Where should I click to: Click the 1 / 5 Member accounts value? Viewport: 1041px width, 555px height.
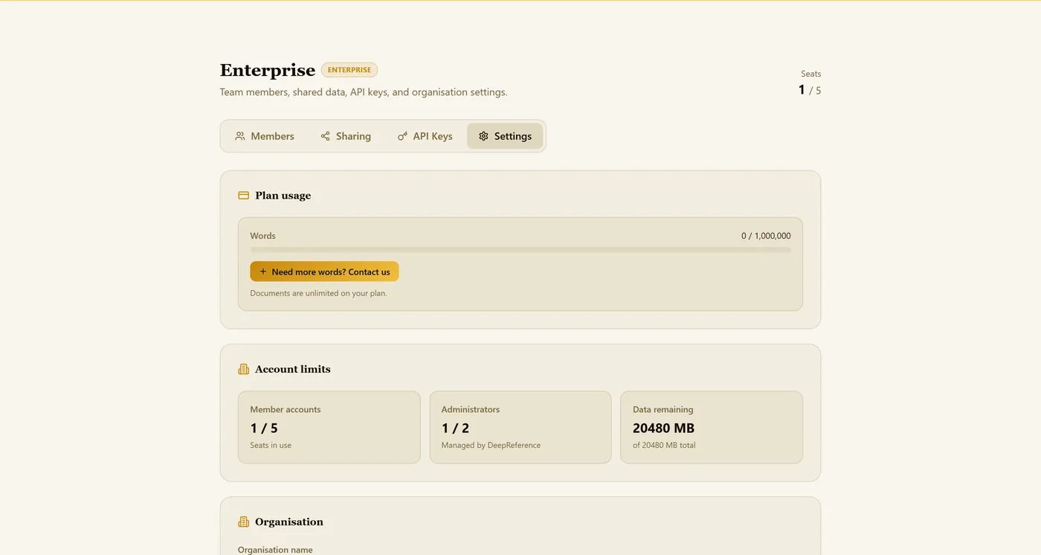click(x=264, y=428)
